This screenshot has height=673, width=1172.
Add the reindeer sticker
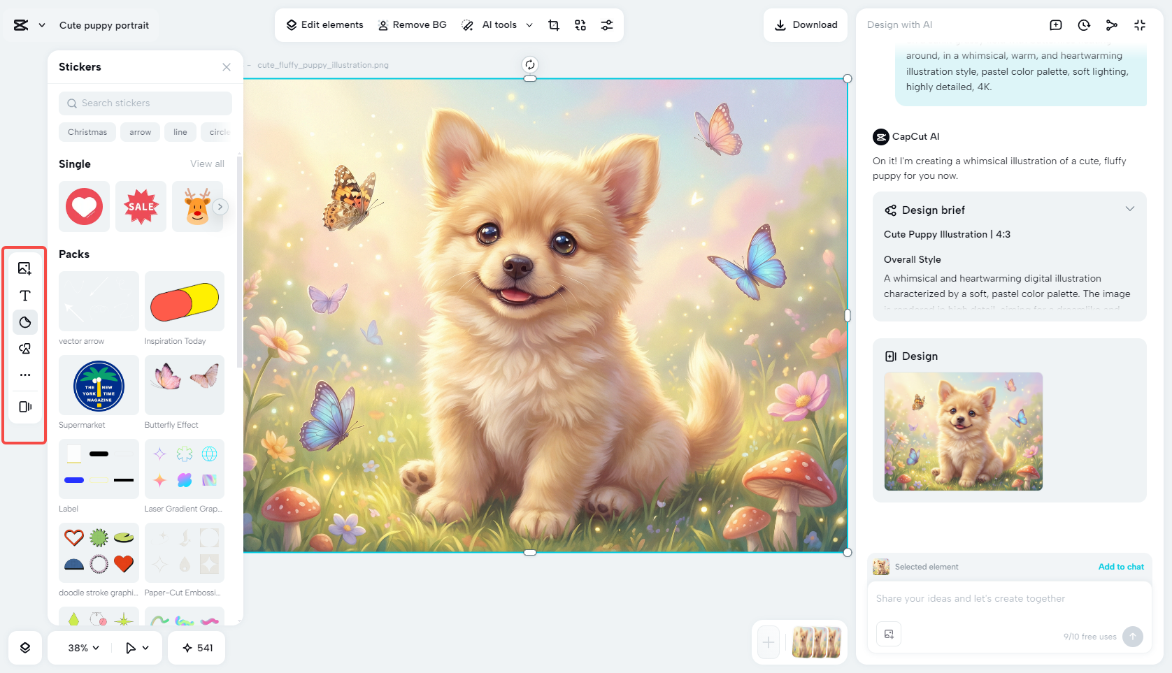tap(197, 207)
